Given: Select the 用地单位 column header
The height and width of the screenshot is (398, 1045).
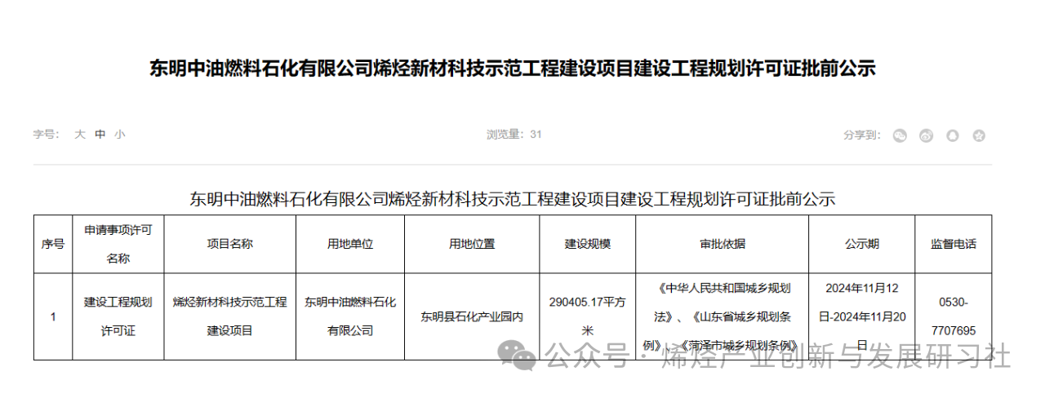Looking at the screenshot, I should (350, 244).
